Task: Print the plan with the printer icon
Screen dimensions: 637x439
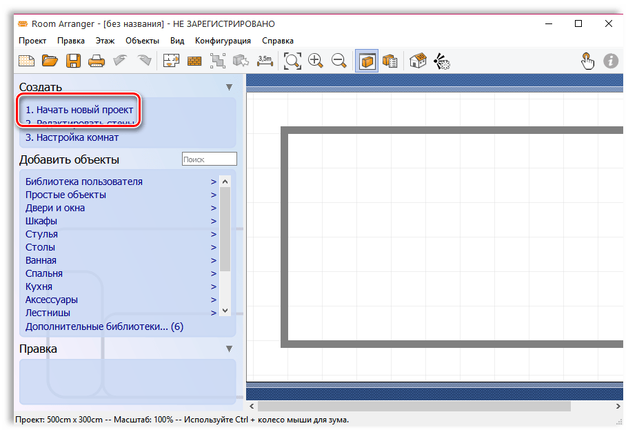Action: point(96,61)
